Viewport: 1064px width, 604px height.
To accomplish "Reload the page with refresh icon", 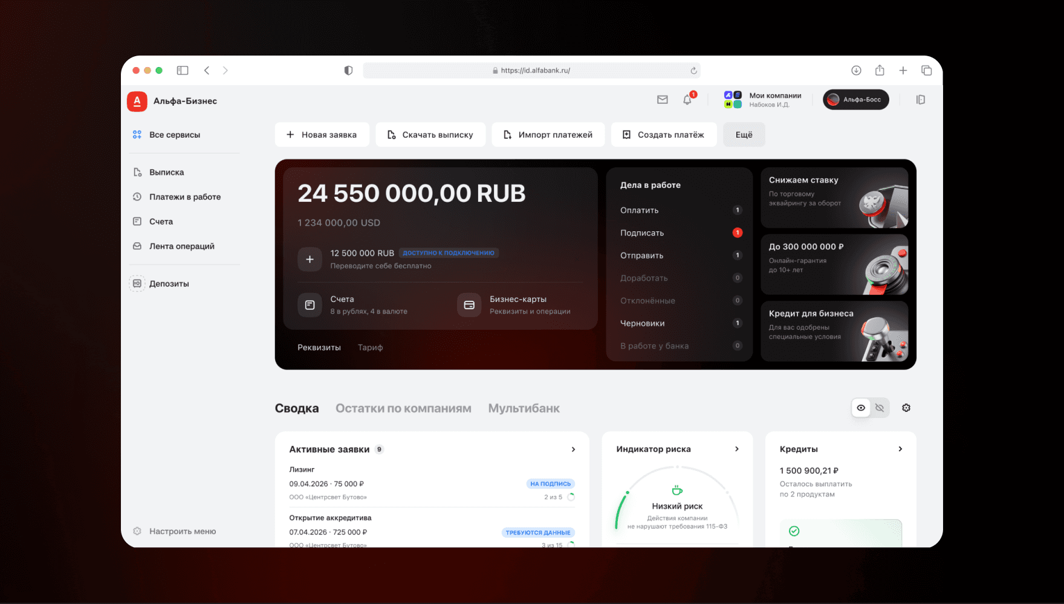I will click(x=693, y=71).
